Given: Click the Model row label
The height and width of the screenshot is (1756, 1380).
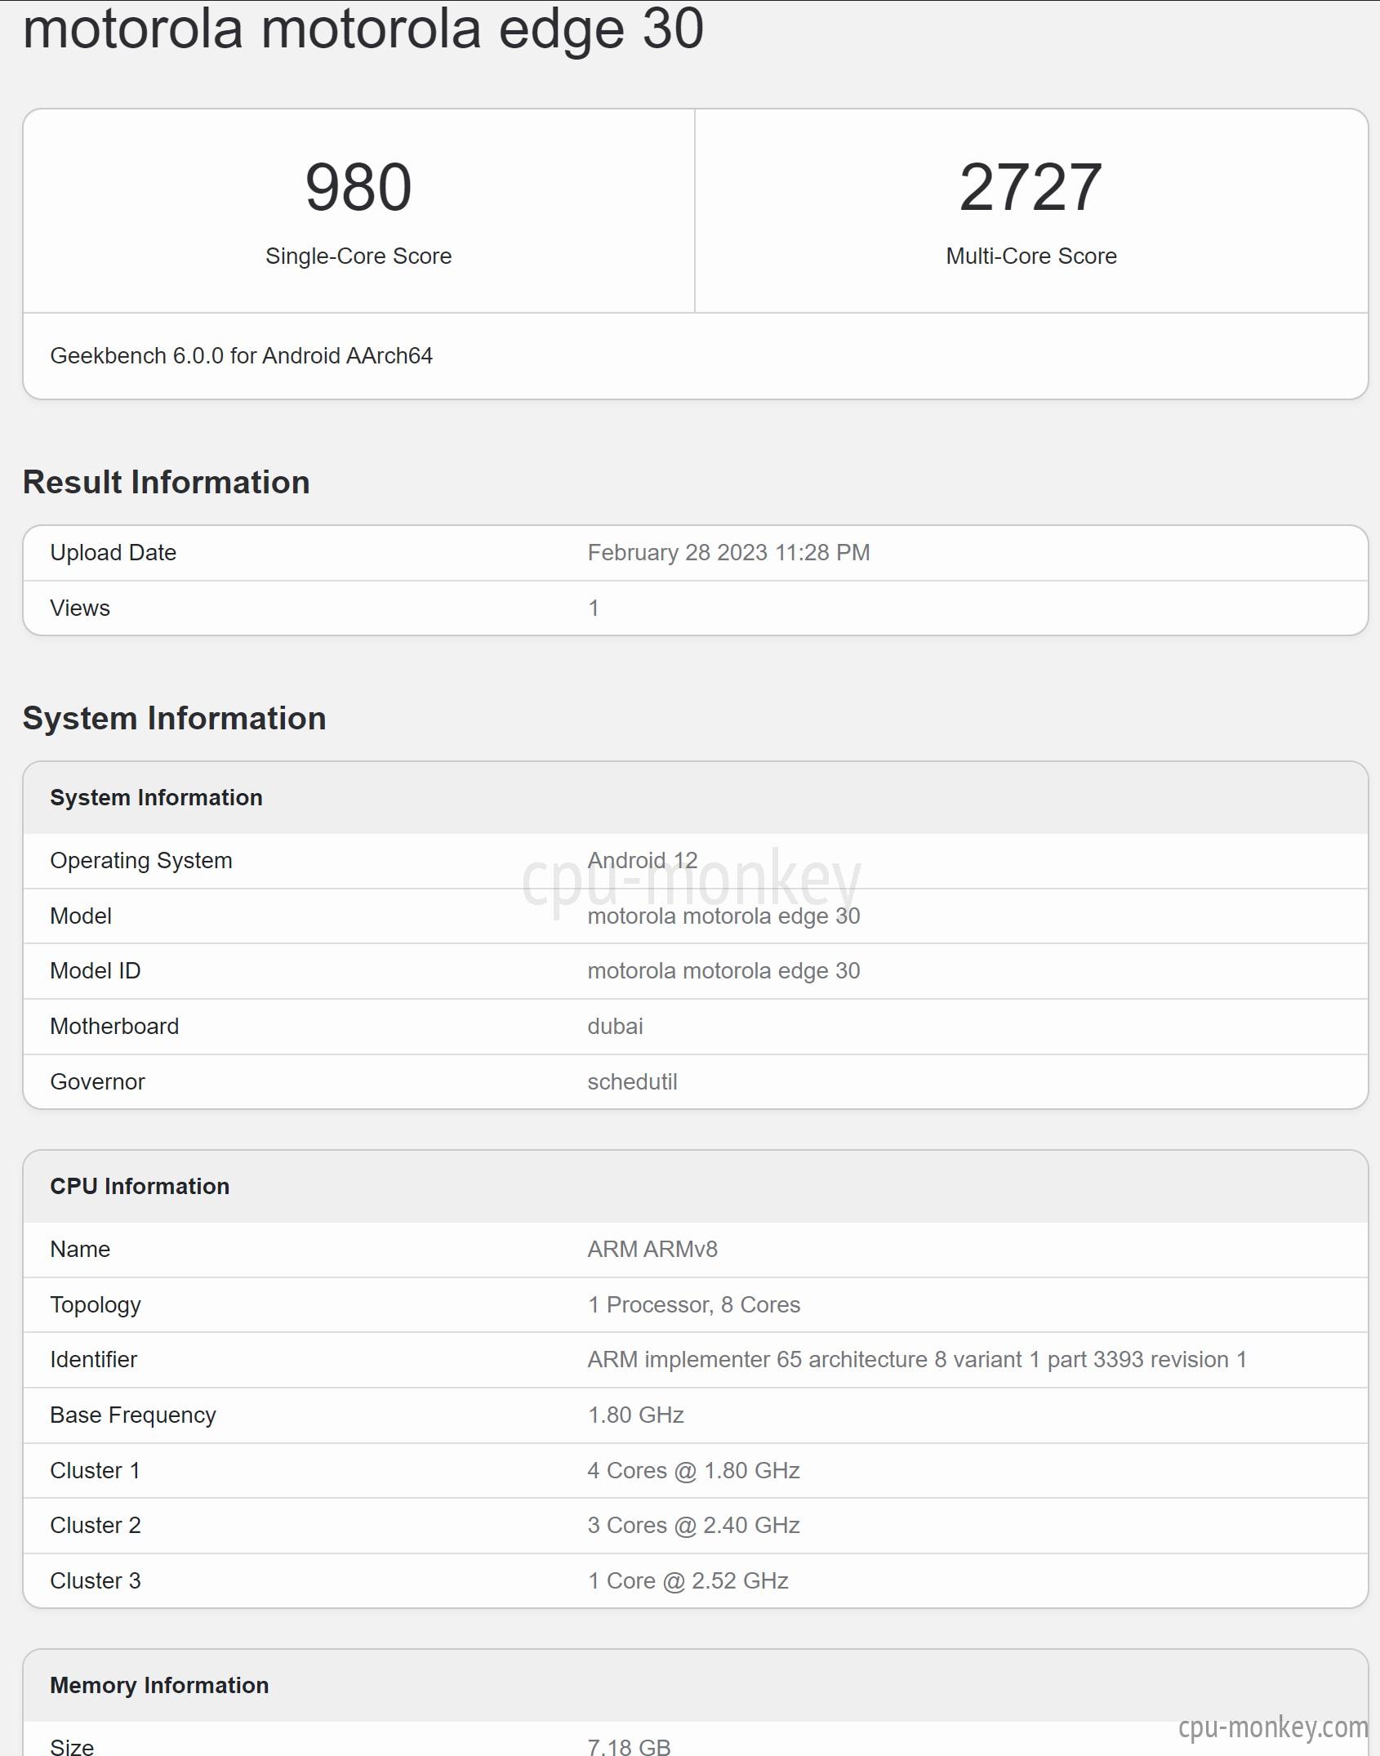Looking at the screenshot, I should coord(81,916).
